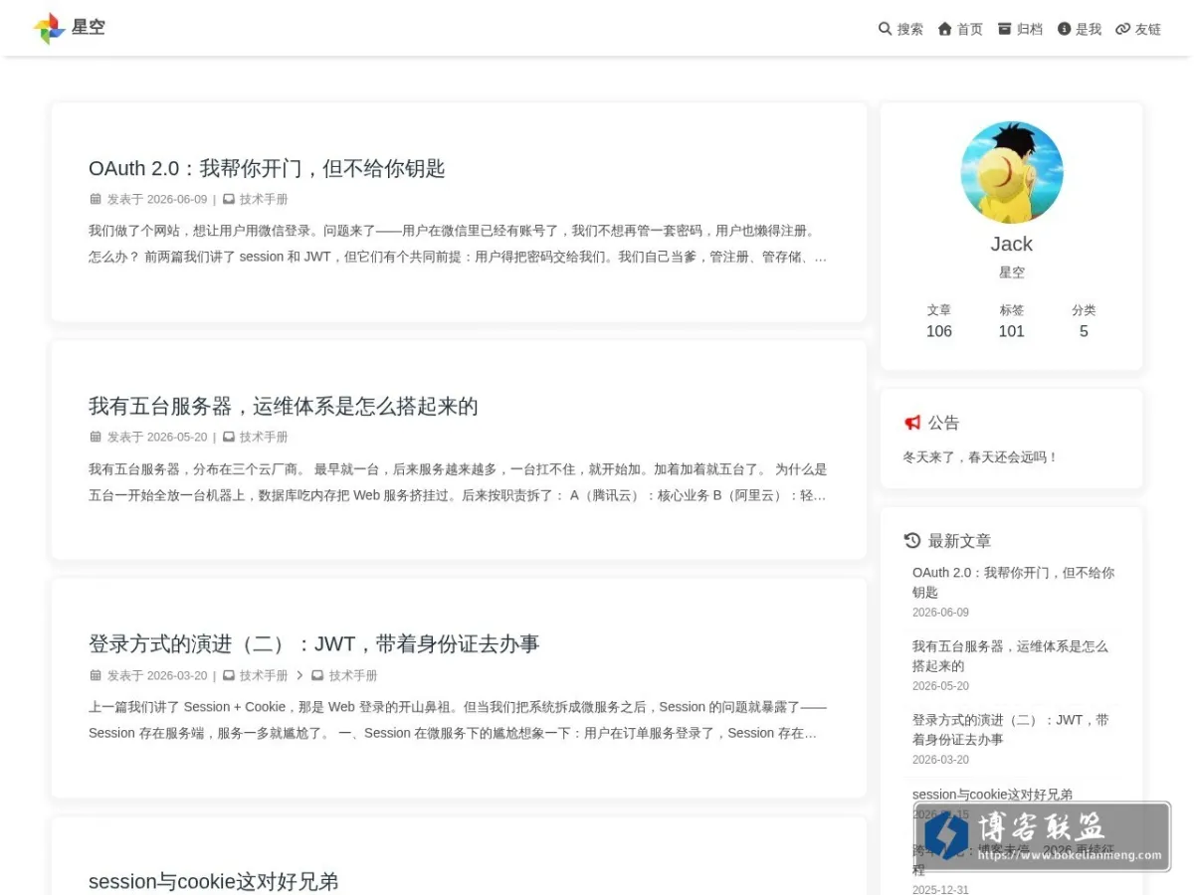Screen dimensions: 1194x895
Task: Open the 星空 site title link
Action: tap(89, 28)
